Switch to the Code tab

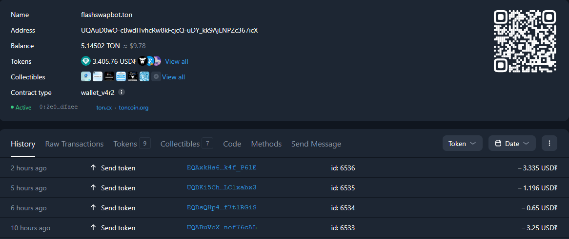pyautogui.click(x=232, y=144)
